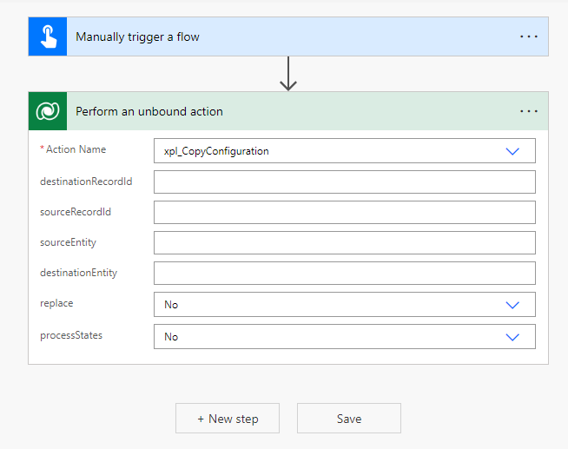Click the sourceEntity input field

click(345, 242)
